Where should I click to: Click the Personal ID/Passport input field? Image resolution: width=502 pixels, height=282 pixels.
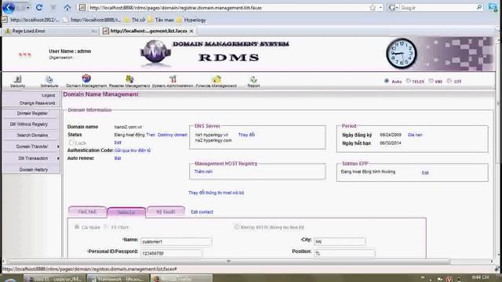point(171,253)
